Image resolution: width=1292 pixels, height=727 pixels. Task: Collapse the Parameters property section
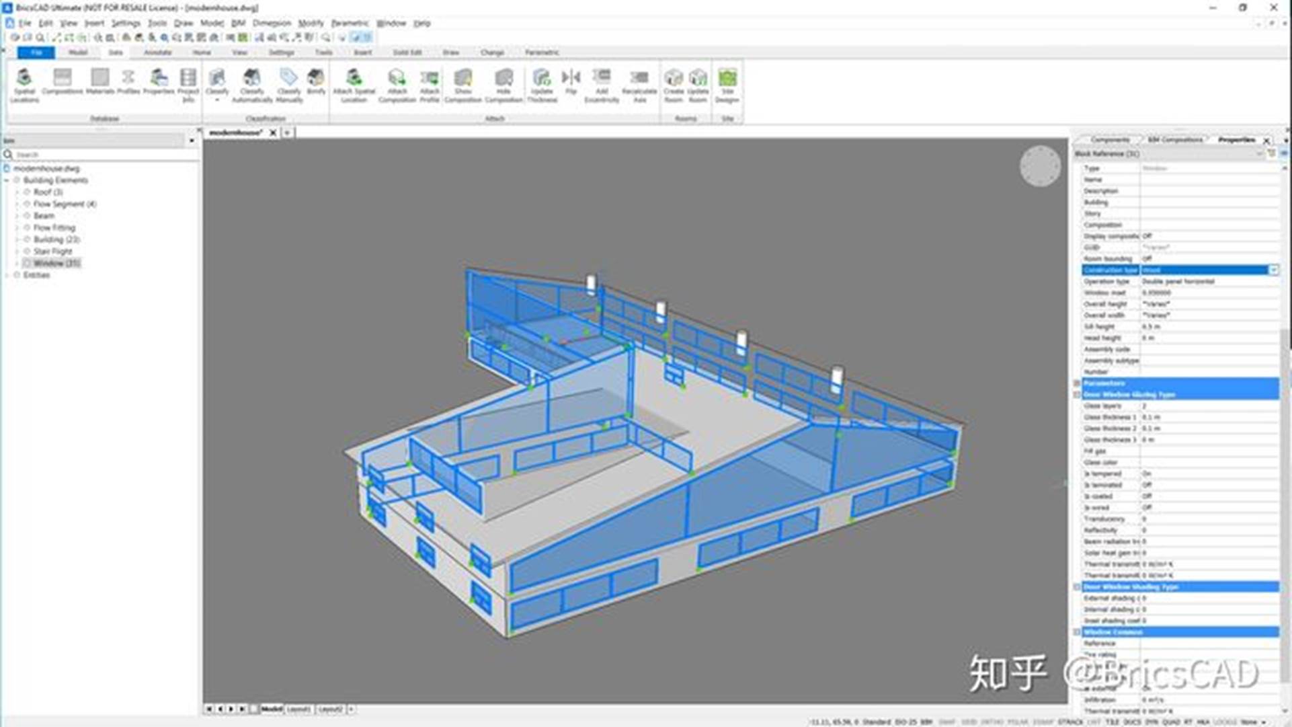(x=1076, y=383)
